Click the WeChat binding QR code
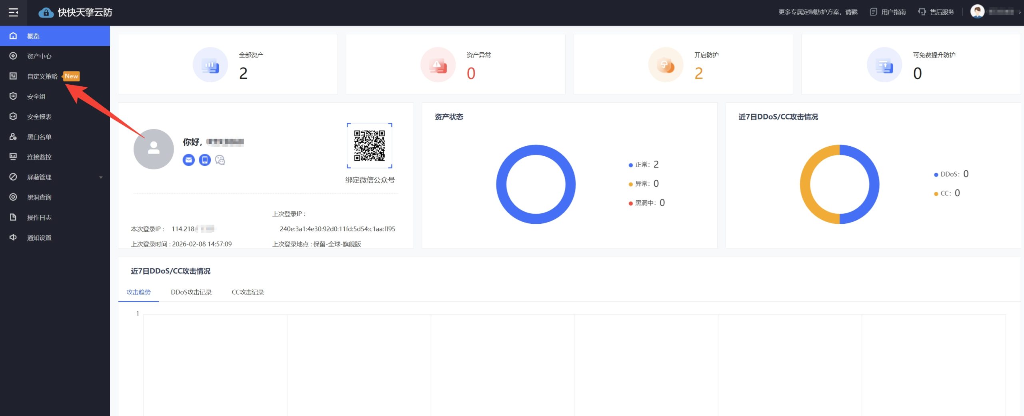Viewport: 1024px width, 416px height. [369, 146]
